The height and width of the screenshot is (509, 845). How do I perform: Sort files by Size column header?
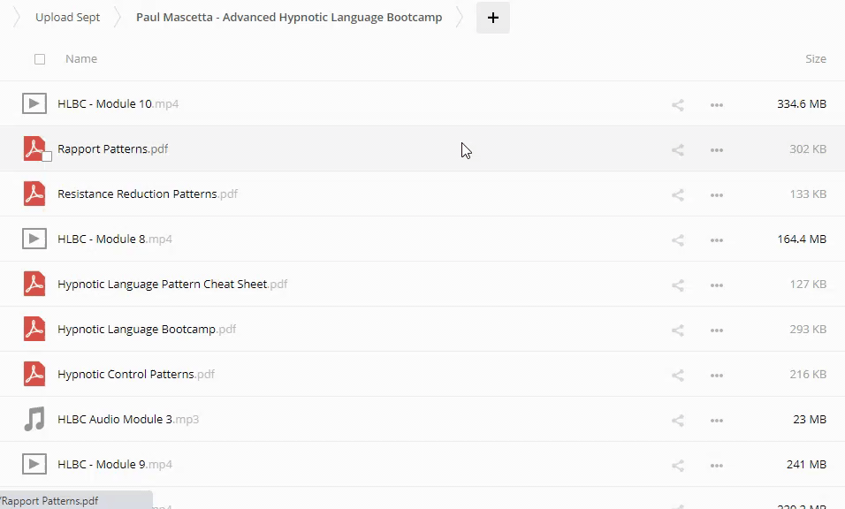[x=815, y=59]
